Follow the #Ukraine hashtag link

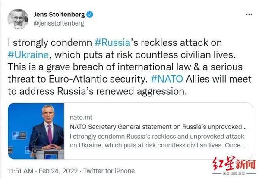27,57
